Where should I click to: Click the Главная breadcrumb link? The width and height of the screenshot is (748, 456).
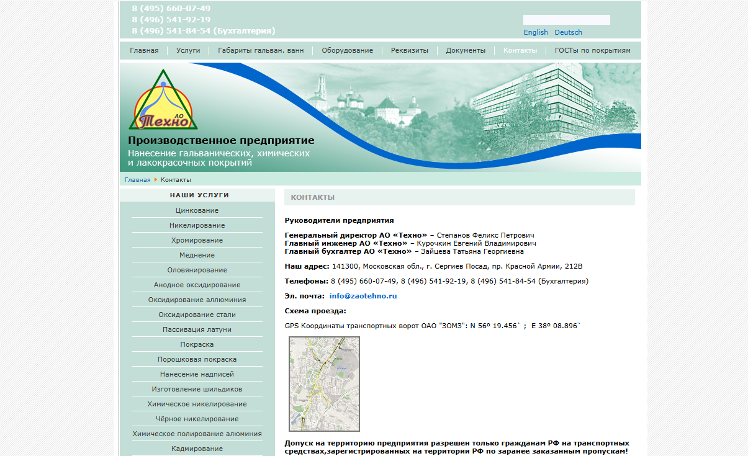coord(137,180)
